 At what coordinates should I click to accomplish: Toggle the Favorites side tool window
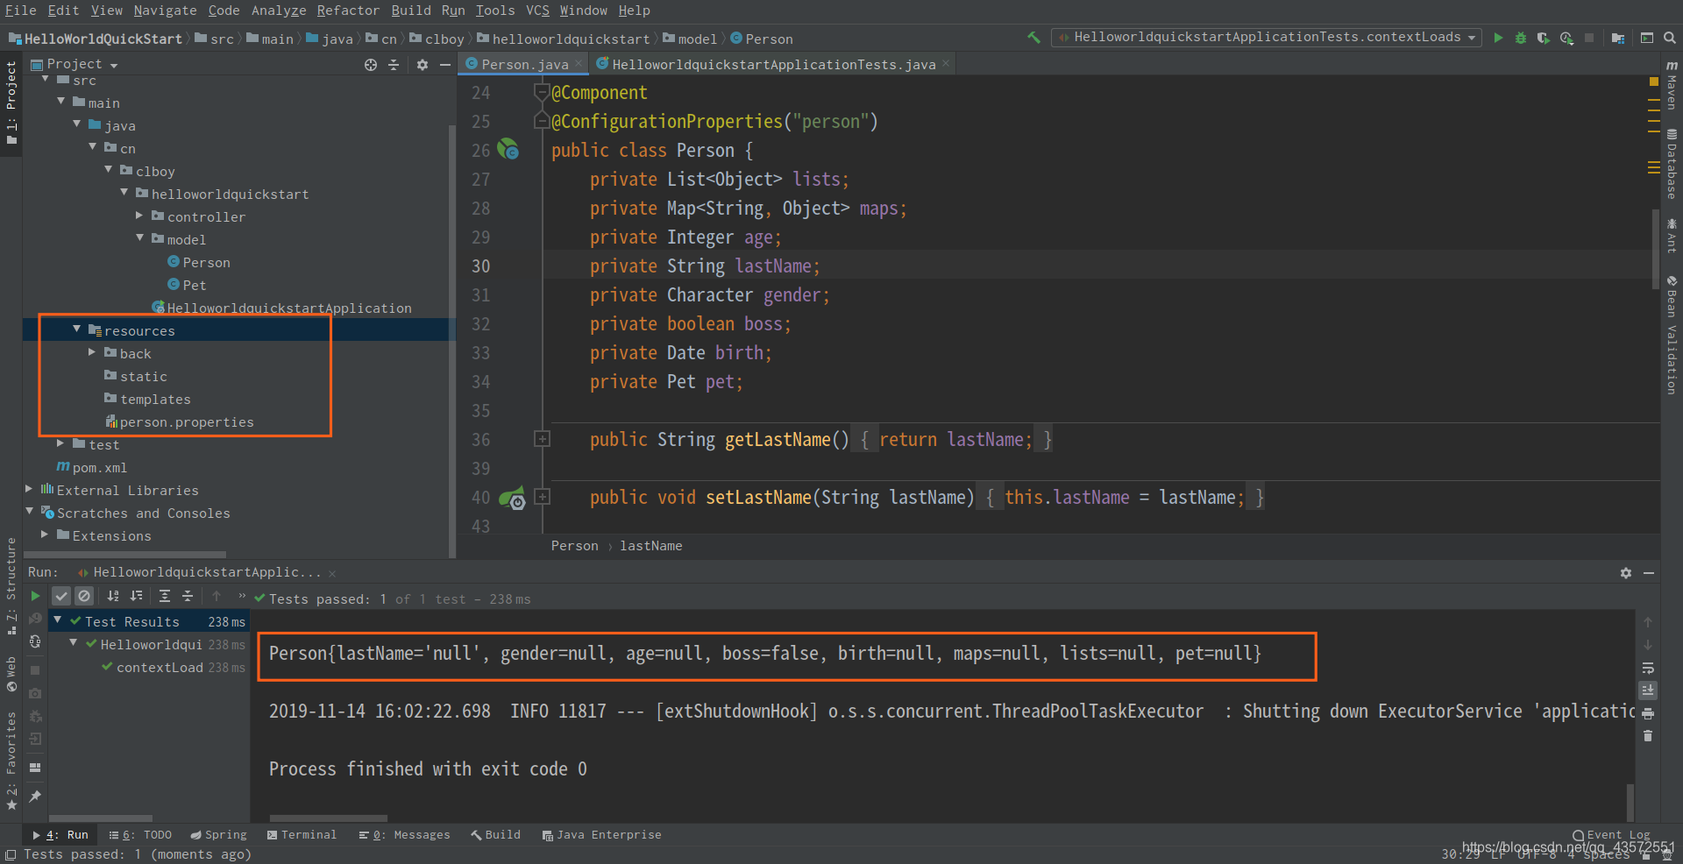coord(11,761)
